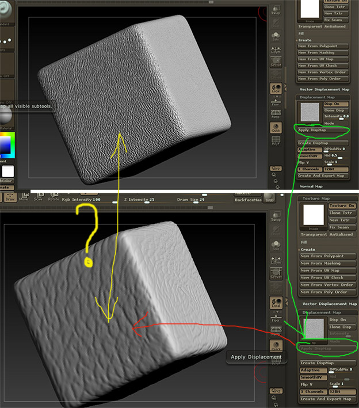Viewport: 359px width, 408px height.
Task: Collapse Displacement Map header in top screenshot
Action: coord(317,97)
